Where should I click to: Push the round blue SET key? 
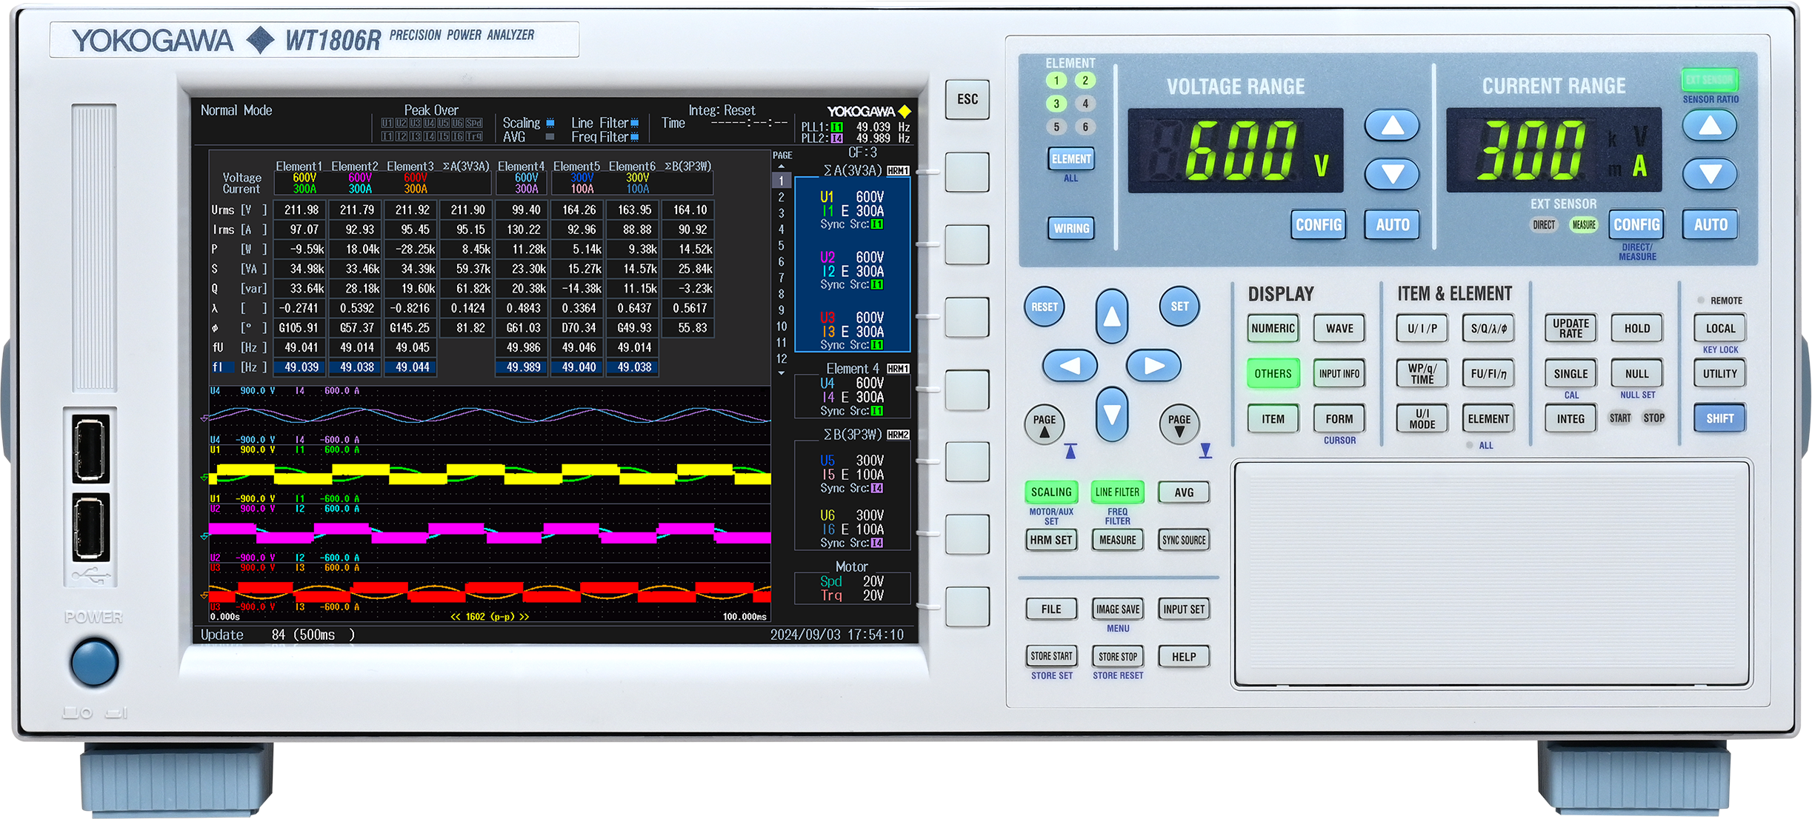1179,306
